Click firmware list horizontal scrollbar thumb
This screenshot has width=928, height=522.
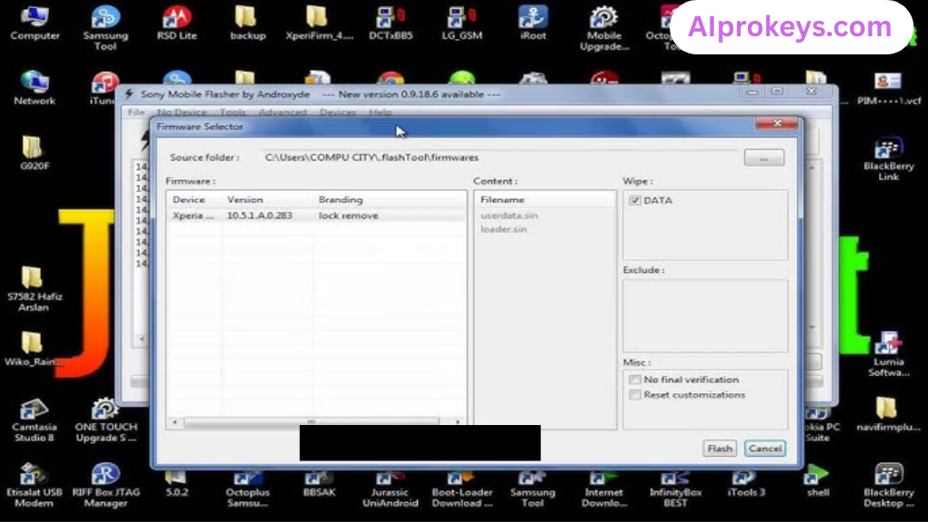pos(312,421)
